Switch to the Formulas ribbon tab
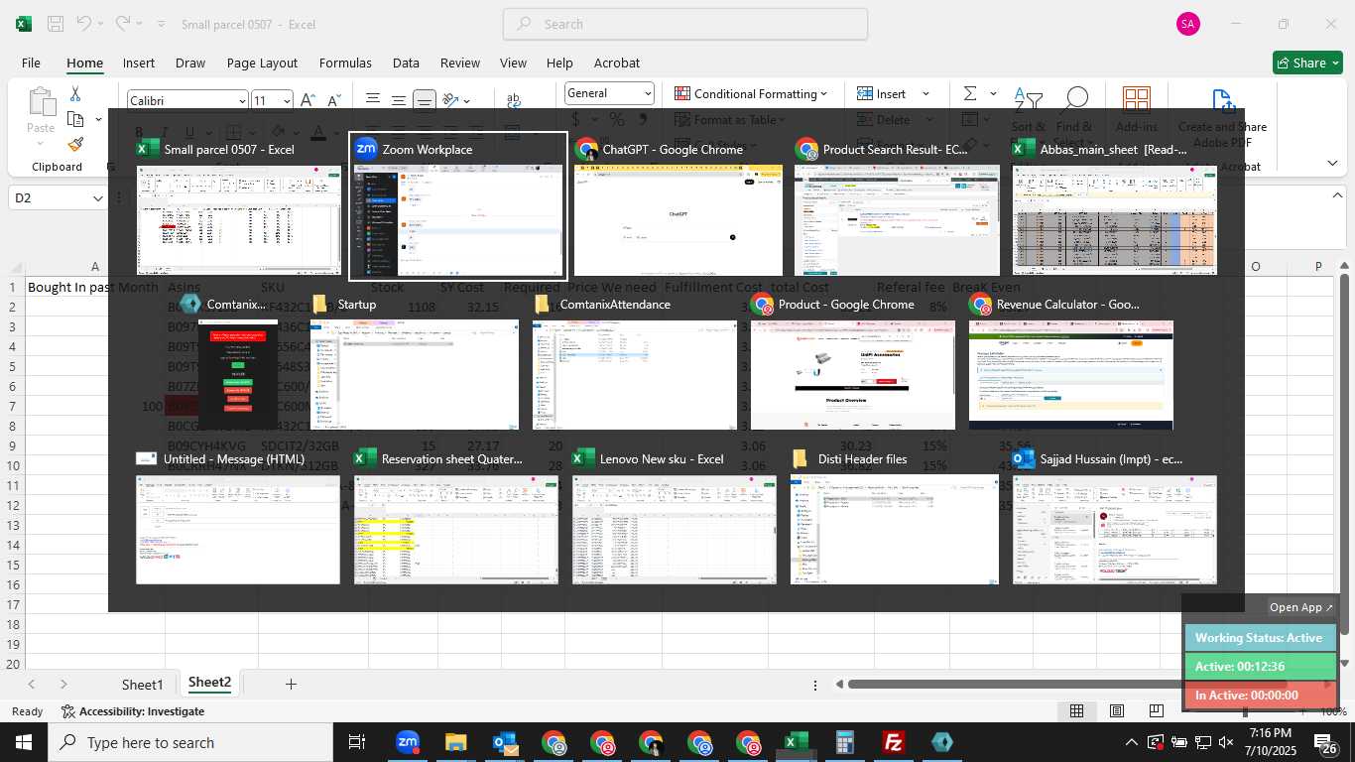1355x762 pixels. (345, 63)
